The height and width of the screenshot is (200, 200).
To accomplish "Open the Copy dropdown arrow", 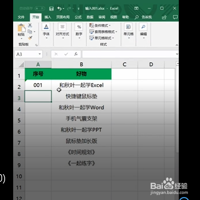I will [x=34, y=32].
